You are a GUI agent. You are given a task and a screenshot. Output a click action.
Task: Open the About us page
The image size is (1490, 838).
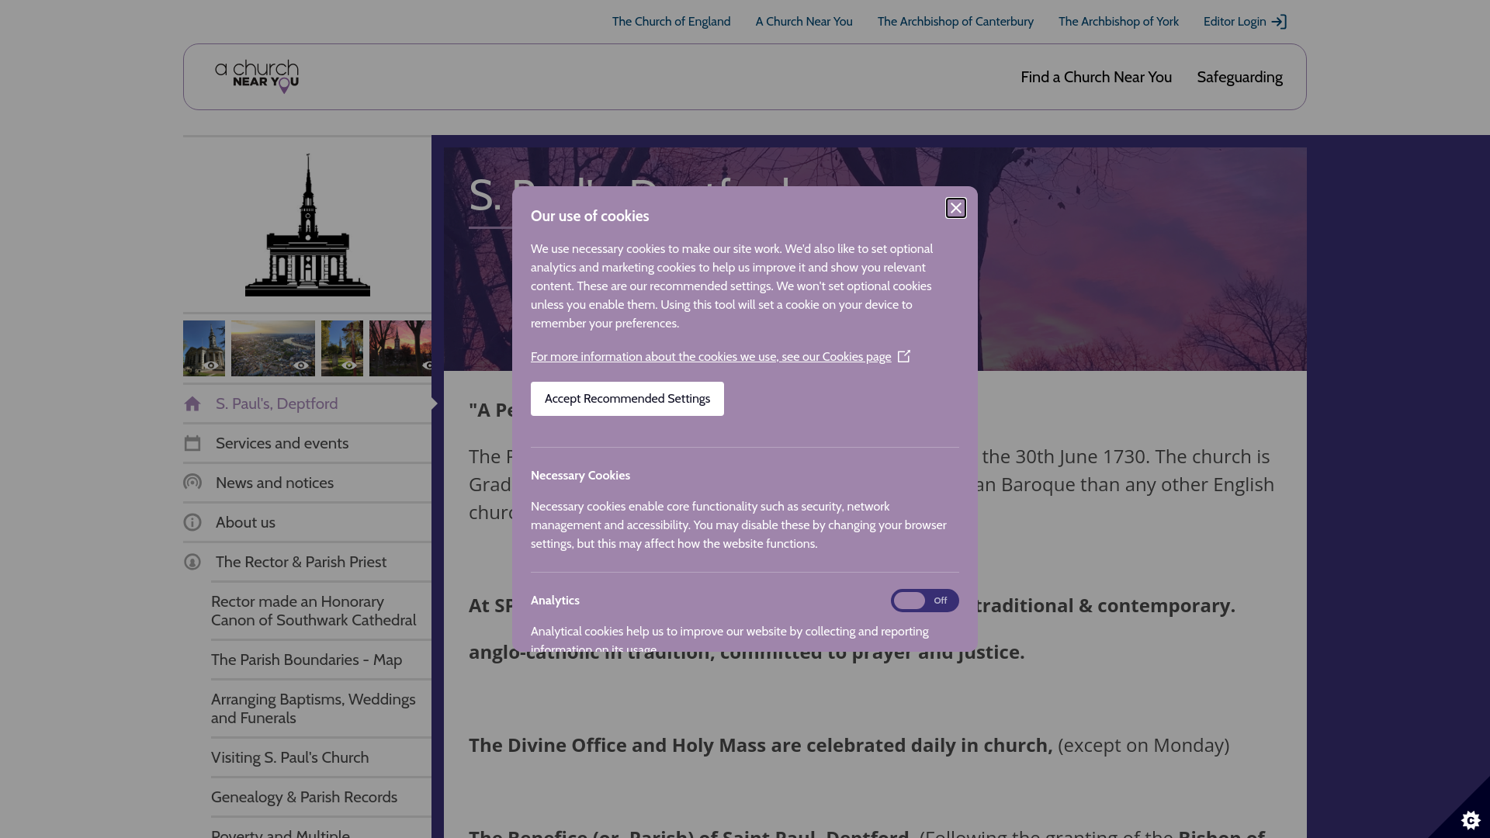coord(307,522)
